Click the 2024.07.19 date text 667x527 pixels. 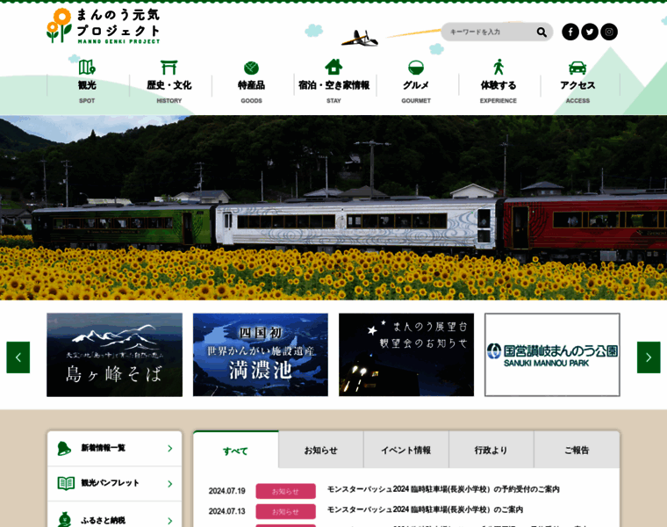point(226,491)
